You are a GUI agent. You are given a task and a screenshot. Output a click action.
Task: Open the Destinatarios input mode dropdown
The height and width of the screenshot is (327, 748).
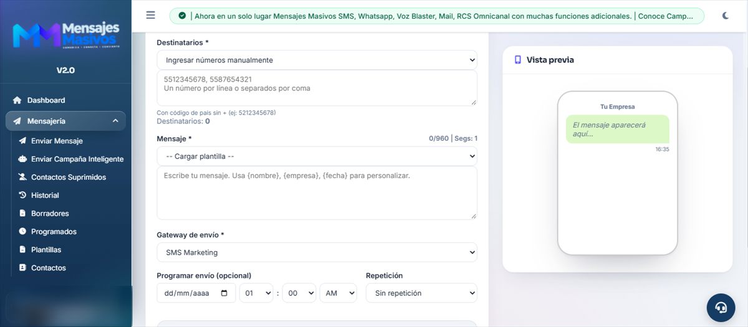317,60
